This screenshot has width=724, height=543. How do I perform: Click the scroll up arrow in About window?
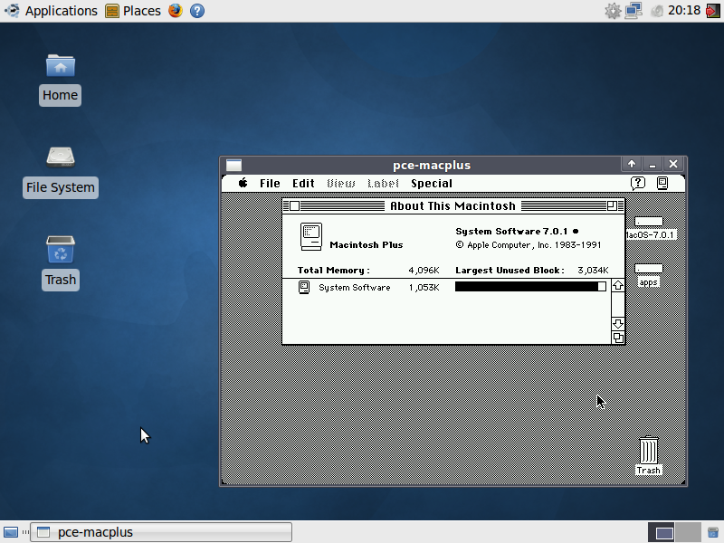[x=618, y=285]
